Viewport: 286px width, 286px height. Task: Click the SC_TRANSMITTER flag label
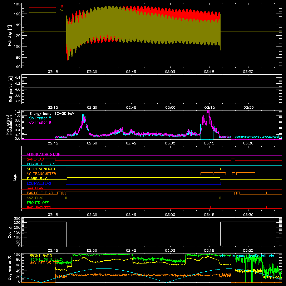click(x=41, y=174)
